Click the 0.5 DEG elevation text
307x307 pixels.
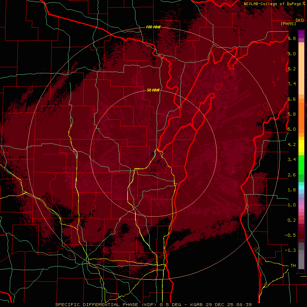tap(171, 305)
